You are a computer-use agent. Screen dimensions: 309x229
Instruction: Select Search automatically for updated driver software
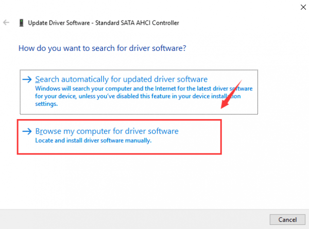[121, 80]
